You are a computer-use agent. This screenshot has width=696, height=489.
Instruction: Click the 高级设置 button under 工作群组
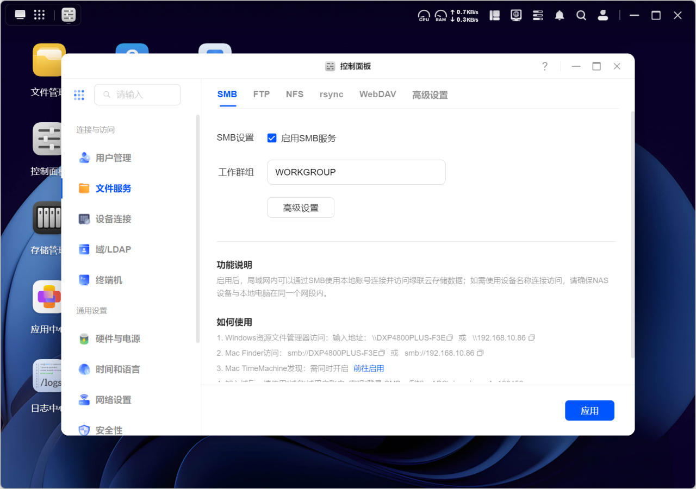301,208
